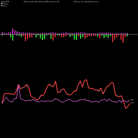Click the purple volume line's tall spike peak

[19, 85]
